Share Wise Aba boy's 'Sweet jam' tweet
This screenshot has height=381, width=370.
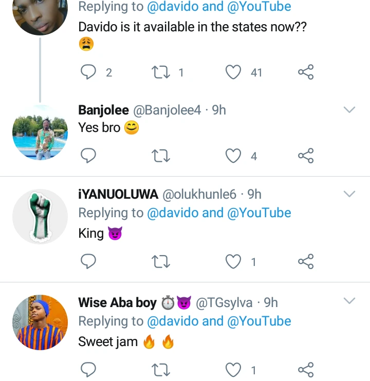(306, 369)
